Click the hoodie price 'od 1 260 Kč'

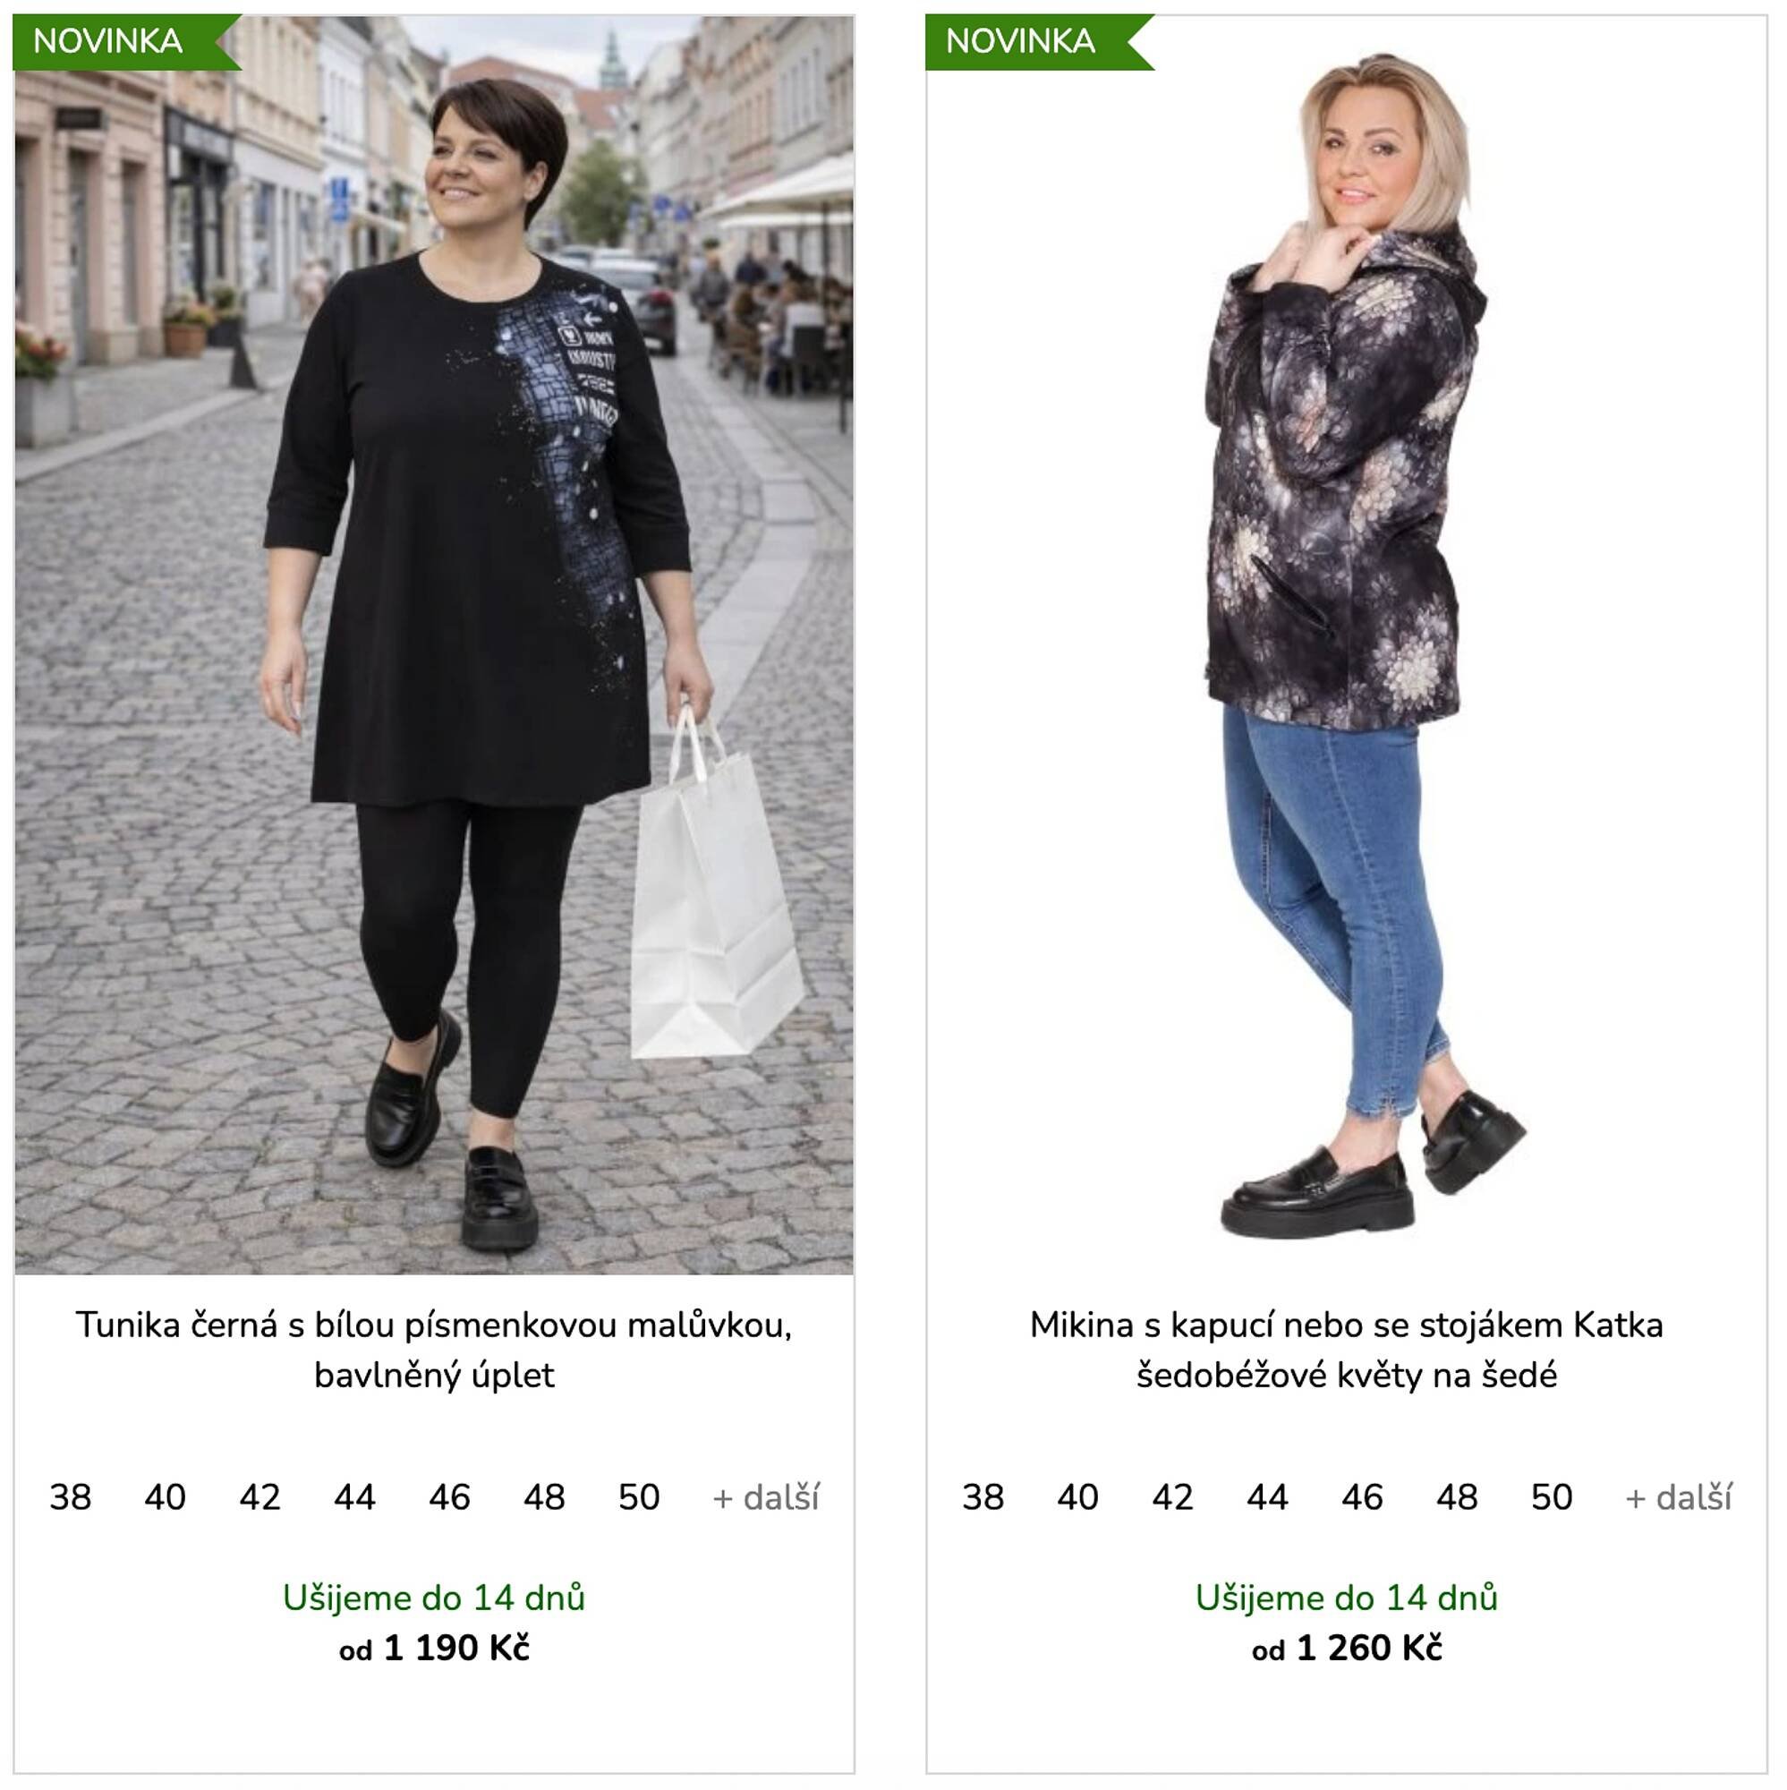pyautogui.click(x=1346, y=1649)
